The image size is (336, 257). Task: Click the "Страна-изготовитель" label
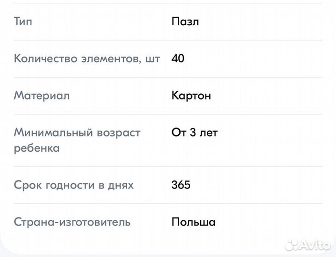(x=72, y=222)
